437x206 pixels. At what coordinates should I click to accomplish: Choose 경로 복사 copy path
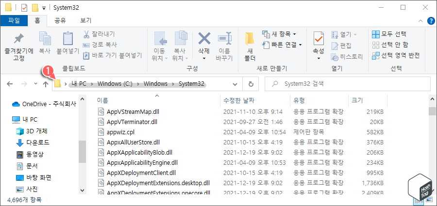(x=100, y=45)
